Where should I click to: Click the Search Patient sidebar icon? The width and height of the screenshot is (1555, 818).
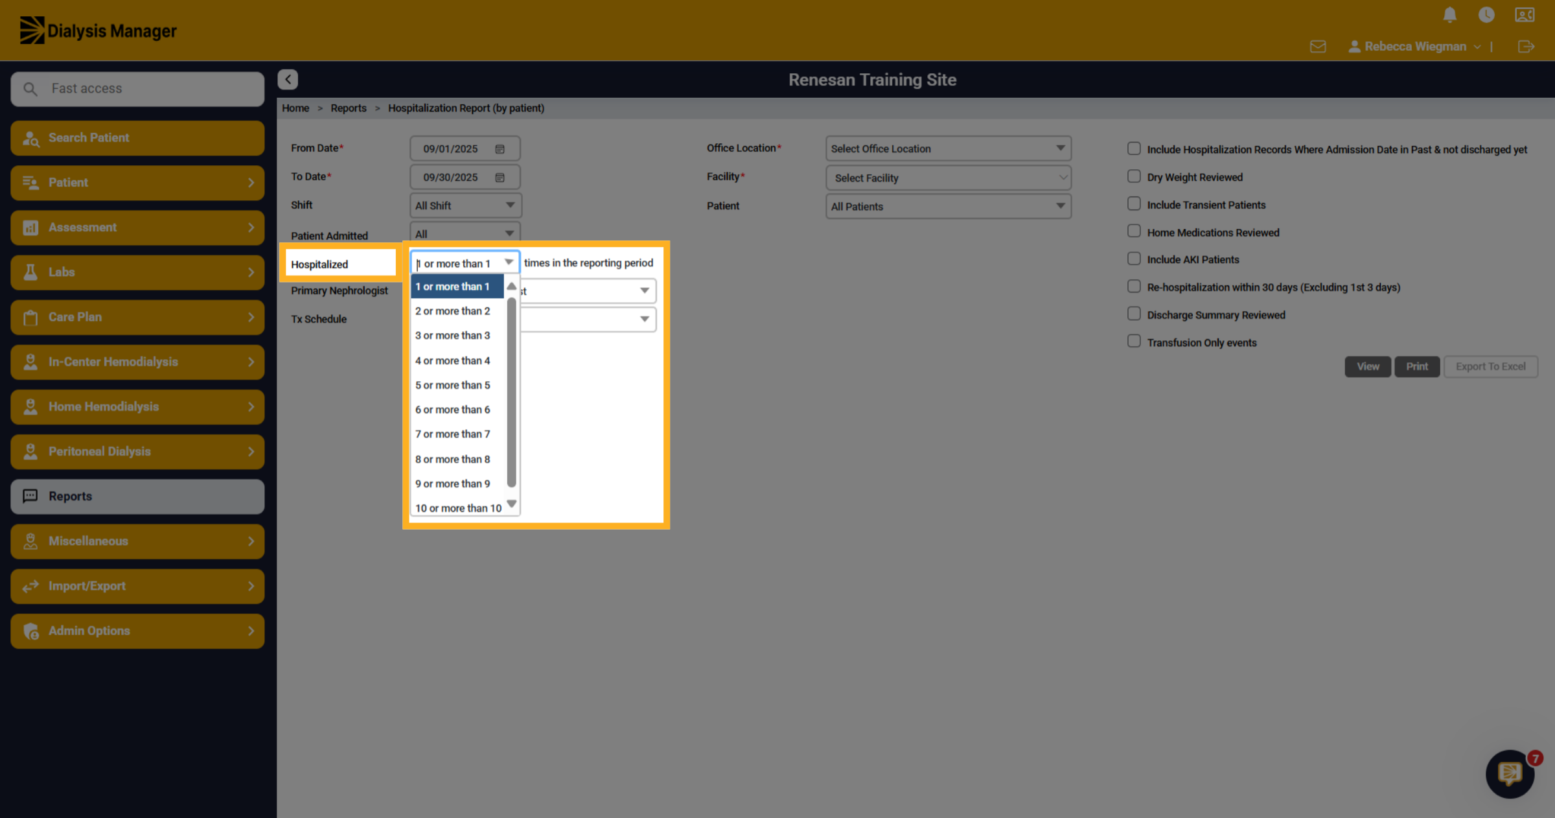pos(31,138)
